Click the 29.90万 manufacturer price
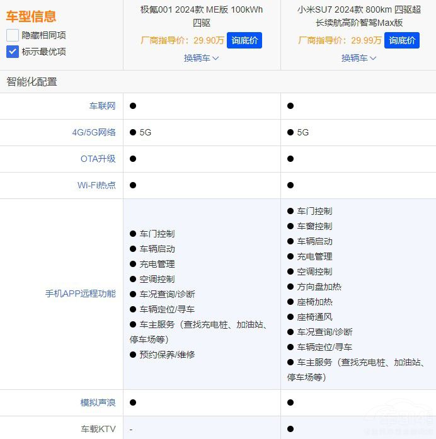Image resolution: width=436 pixels, height=439 pixels. 209,40
